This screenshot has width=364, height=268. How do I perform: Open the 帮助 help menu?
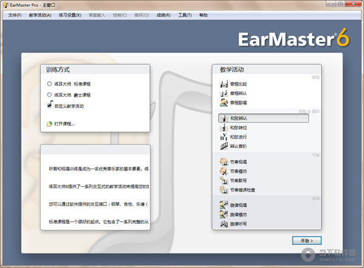point(203,15)
